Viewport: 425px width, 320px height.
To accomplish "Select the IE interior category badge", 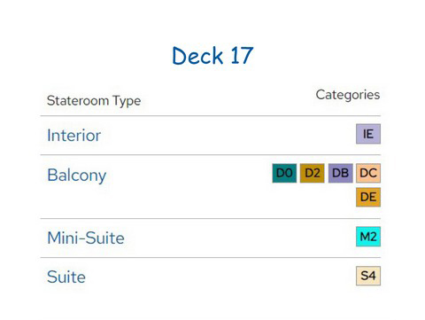I will (368, 134).
